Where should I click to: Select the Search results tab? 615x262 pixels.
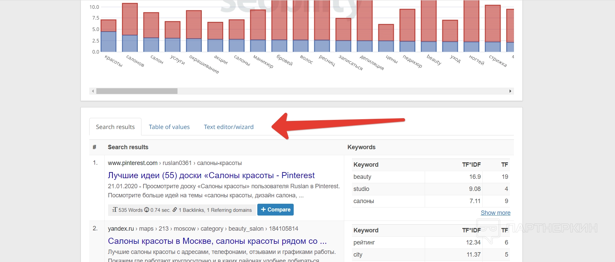(x=115, y=127)
